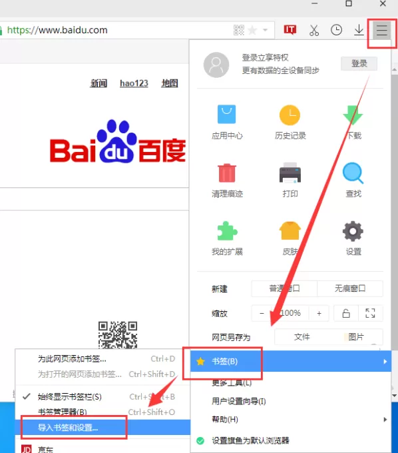398x453 pixels.
Task: Open the hamburger main menu button
Action: [x=381, y=30]
